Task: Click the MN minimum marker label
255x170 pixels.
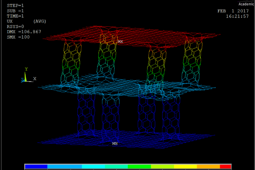Action: click(115, 144)
